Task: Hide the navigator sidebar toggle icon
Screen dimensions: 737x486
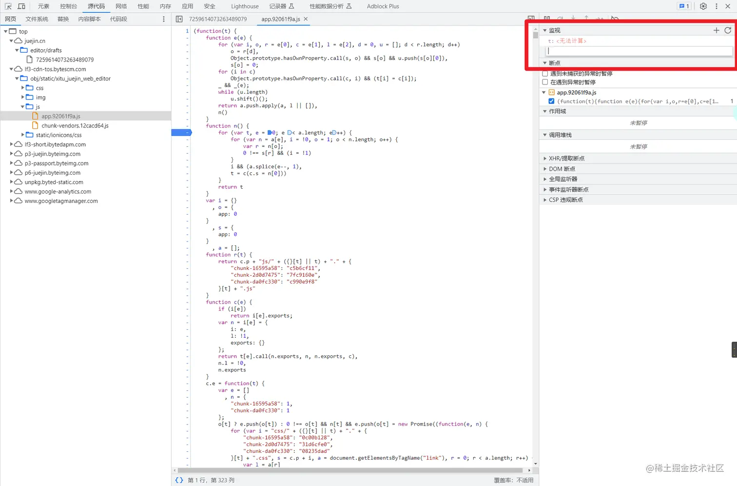Action: [179, 19]
